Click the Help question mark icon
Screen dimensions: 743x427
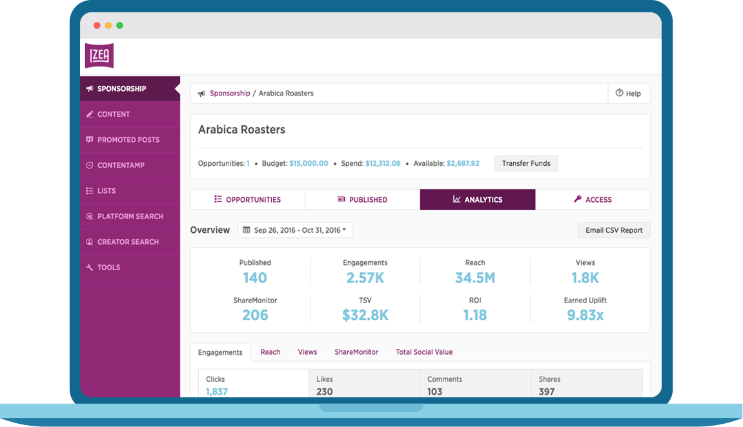[619, 93]
